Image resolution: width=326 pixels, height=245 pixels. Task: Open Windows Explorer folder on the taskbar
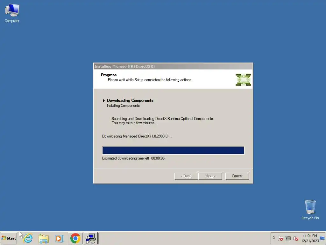click(44, 238)
